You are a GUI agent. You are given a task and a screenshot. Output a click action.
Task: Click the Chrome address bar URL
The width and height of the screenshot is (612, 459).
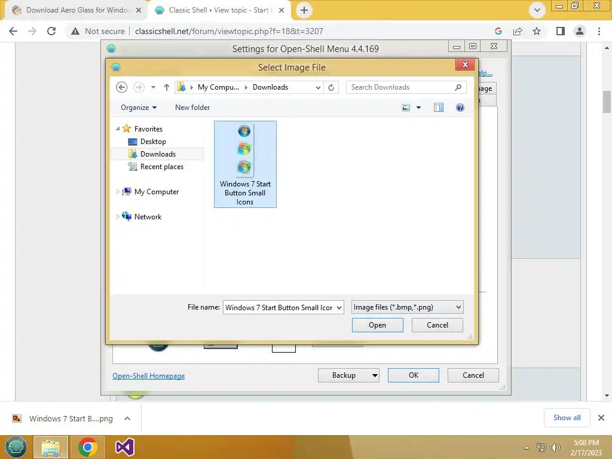point(229,31)
